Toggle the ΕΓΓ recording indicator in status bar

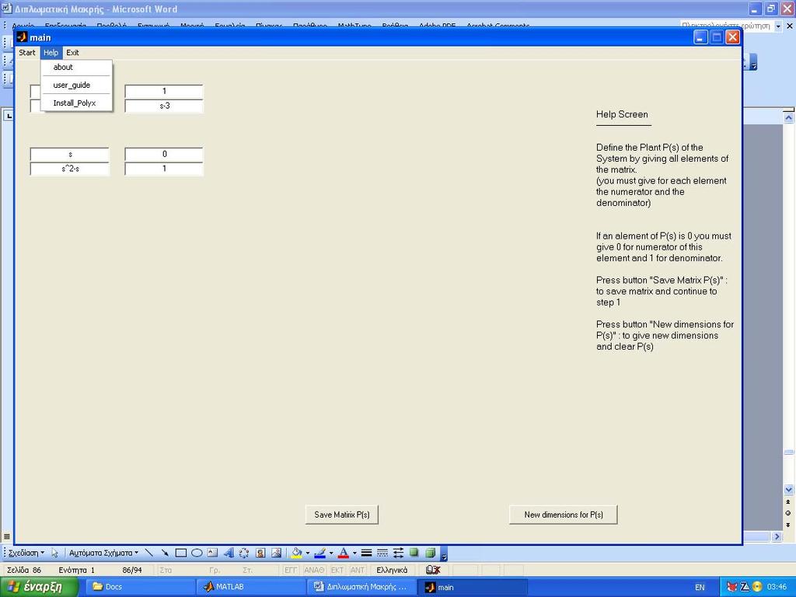(x=291, y=570)
